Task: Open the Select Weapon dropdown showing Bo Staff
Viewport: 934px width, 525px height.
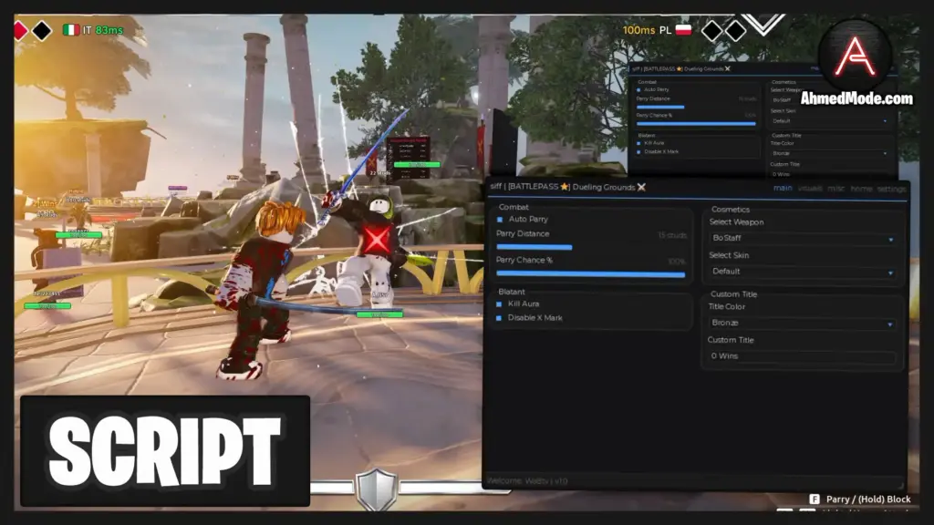Action: coord(803,238)
